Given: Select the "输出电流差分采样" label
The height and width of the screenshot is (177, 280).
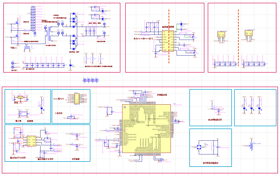Looking at the screenshot, I should coord(46,159).
